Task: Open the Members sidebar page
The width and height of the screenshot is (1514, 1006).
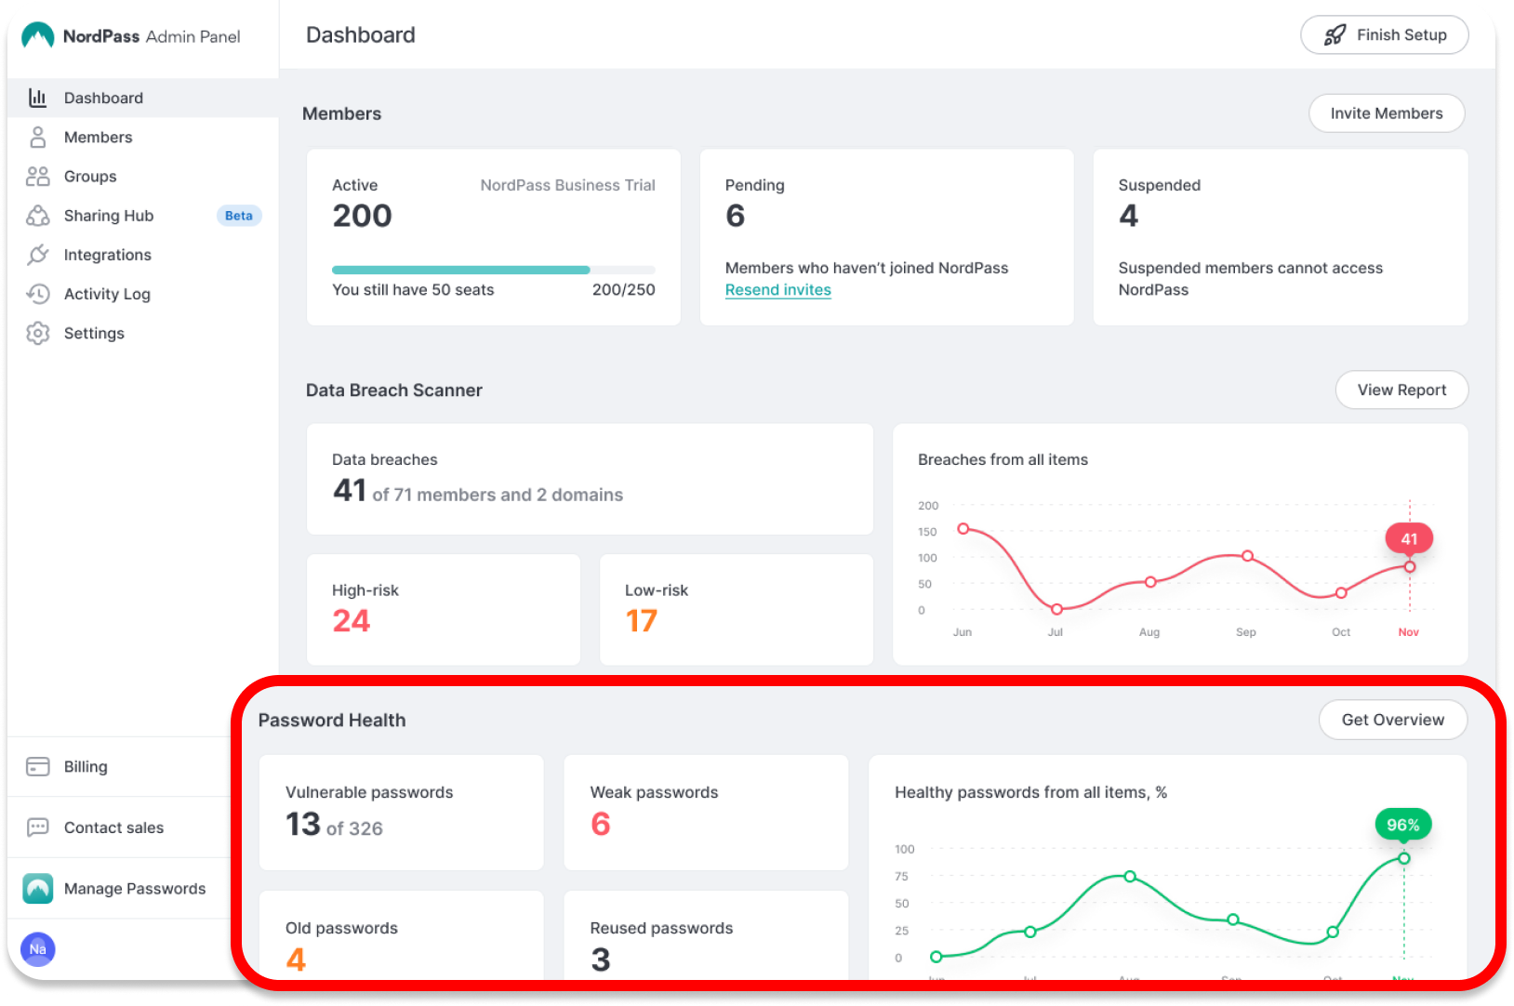Action: [142, 138]
